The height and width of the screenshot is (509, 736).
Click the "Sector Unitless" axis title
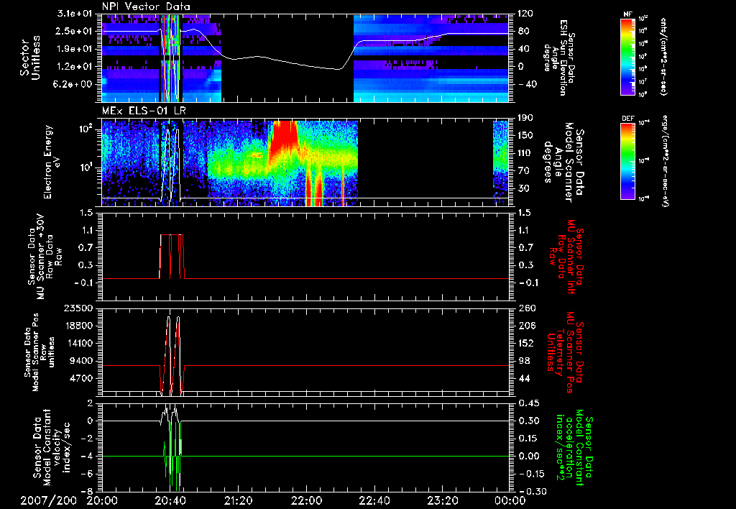tap(30, 58)
